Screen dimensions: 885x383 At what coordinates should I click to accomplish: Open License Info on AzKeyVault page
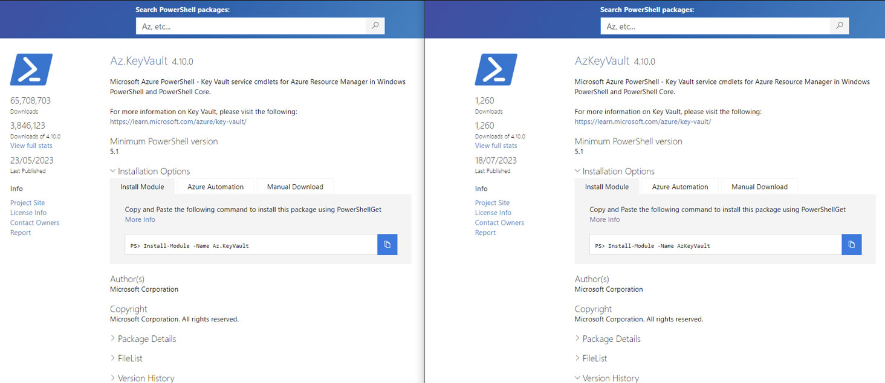493,213
